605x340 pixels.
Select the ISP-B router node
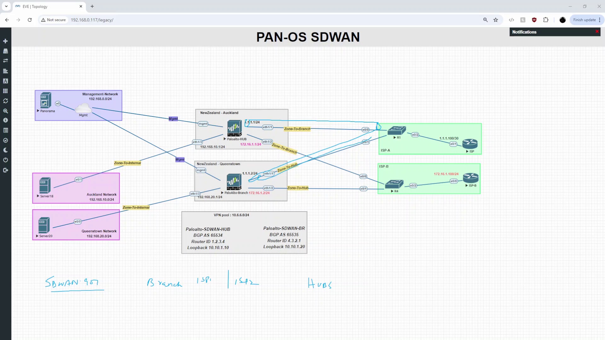pos(470,178)
